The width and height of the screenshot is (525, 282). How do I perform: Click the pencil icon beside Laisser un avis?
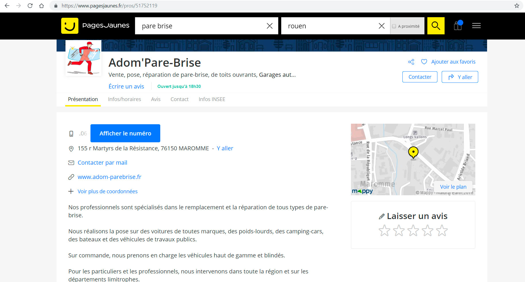pyautogui.click(x=382, y=216)
